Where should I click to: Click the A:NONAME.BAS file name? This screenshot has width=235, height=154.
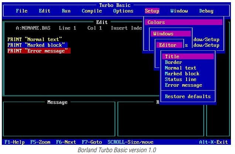pos(33,28)
